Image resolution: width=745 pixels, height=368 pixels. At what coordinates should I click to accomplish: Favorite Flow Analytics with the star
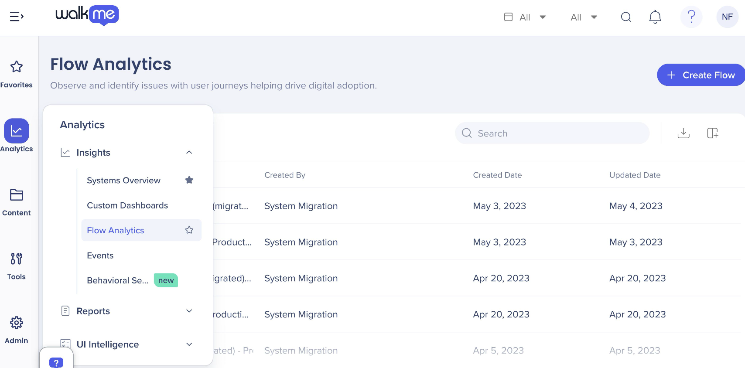point(189,230)
